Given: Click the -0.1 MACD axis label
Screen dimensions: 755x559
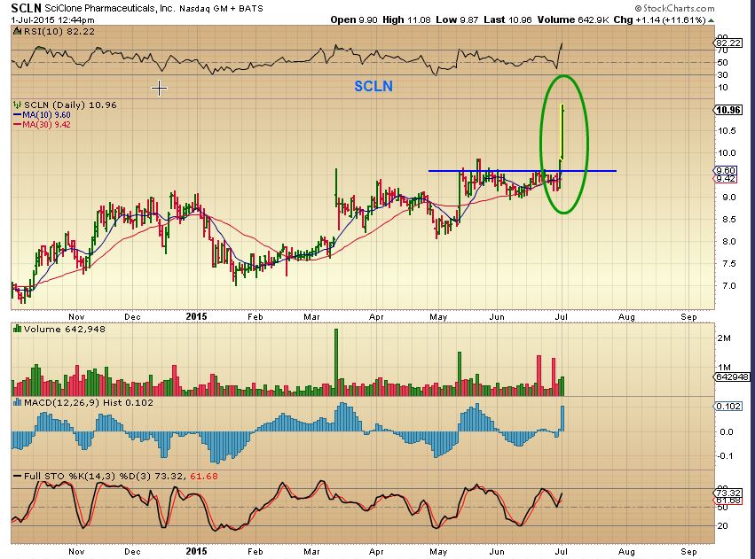Looking at the screenshot, I should 726,455.
